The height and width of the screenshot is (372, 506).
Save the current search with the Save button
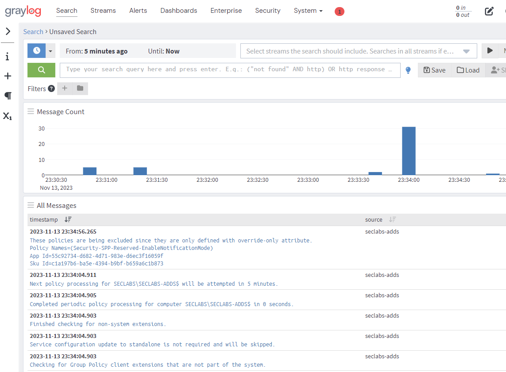tap(434, 70)
